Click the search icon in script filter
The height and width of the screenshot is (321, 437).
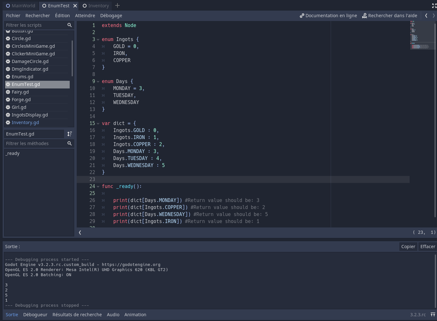pos(69,25)
